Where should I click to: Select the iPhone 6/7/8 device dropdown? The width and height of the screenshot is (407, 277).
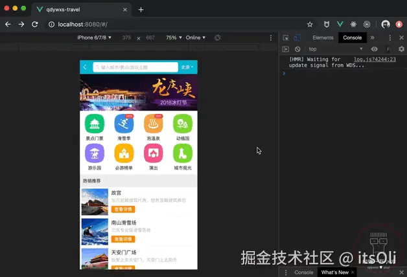click(94, 38)
